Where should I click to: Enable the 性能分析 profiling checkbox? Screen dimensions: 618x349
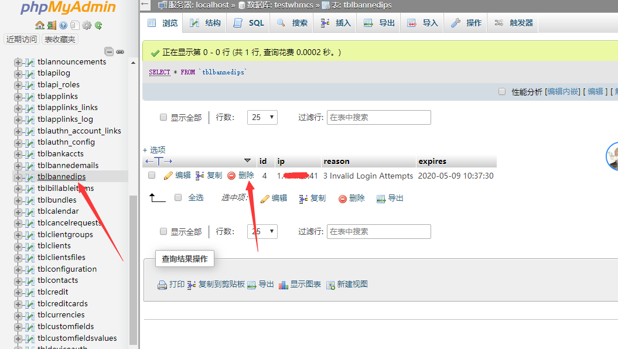(502, 91)
